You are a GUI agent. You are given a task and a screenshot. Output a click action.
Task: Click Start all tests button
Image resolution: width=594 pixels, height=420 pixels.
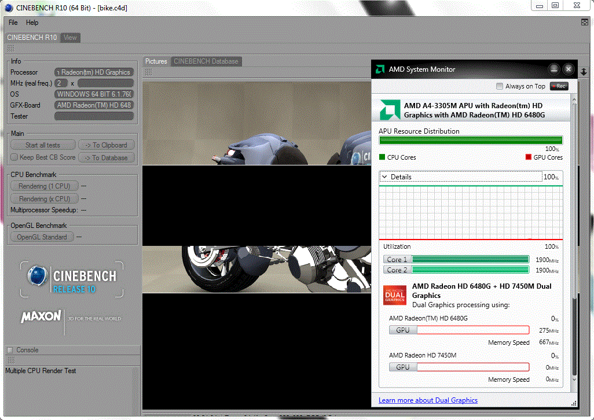43,145
